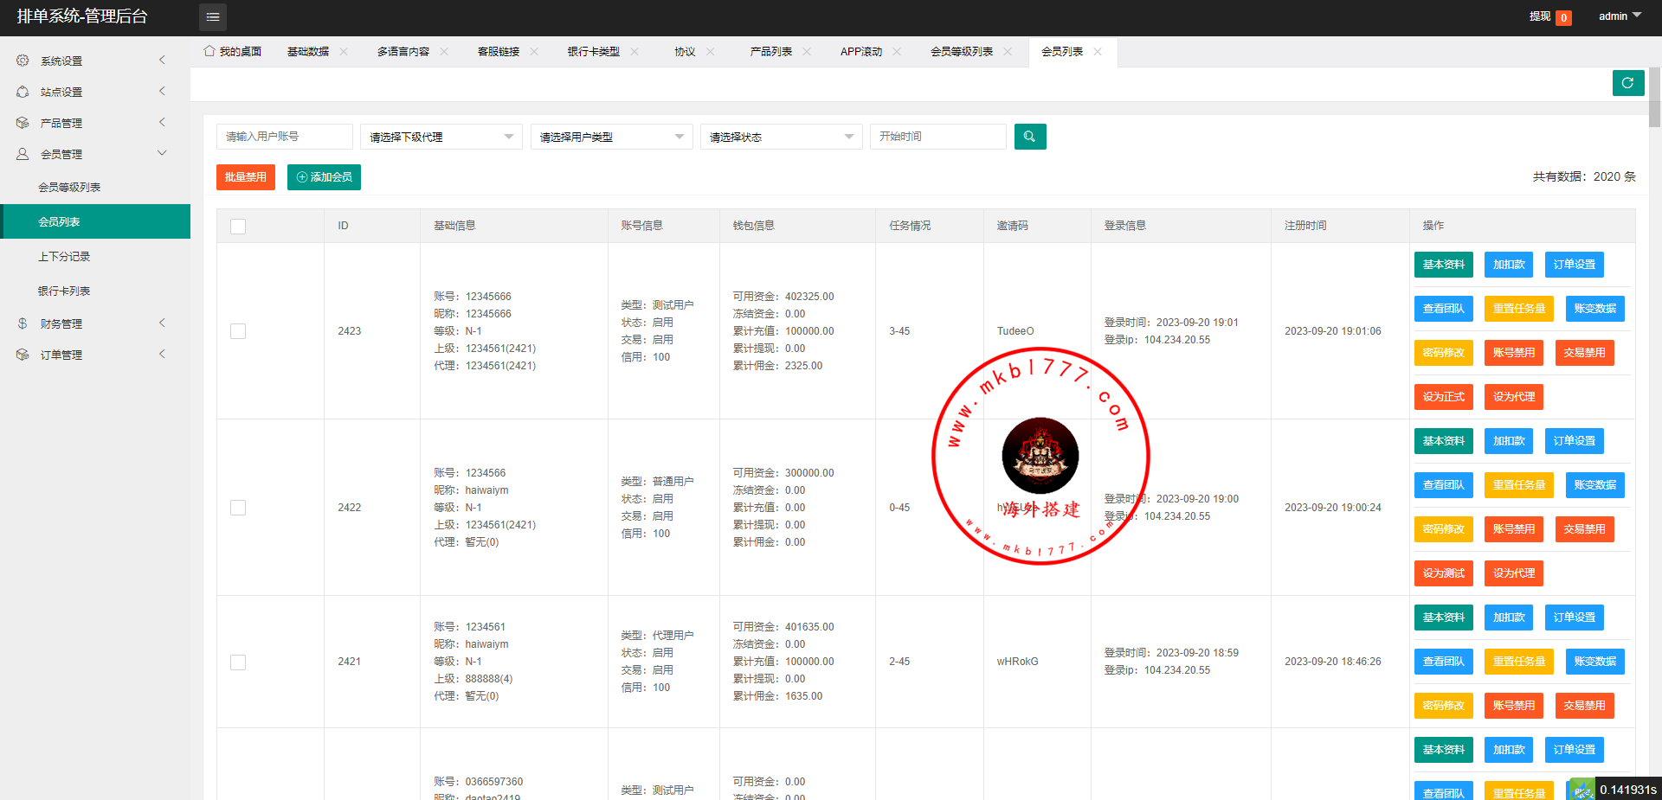Click the 批量禁用 button
The width and height of the screenshot is (1662, 800).
click(x=246, y=177)
